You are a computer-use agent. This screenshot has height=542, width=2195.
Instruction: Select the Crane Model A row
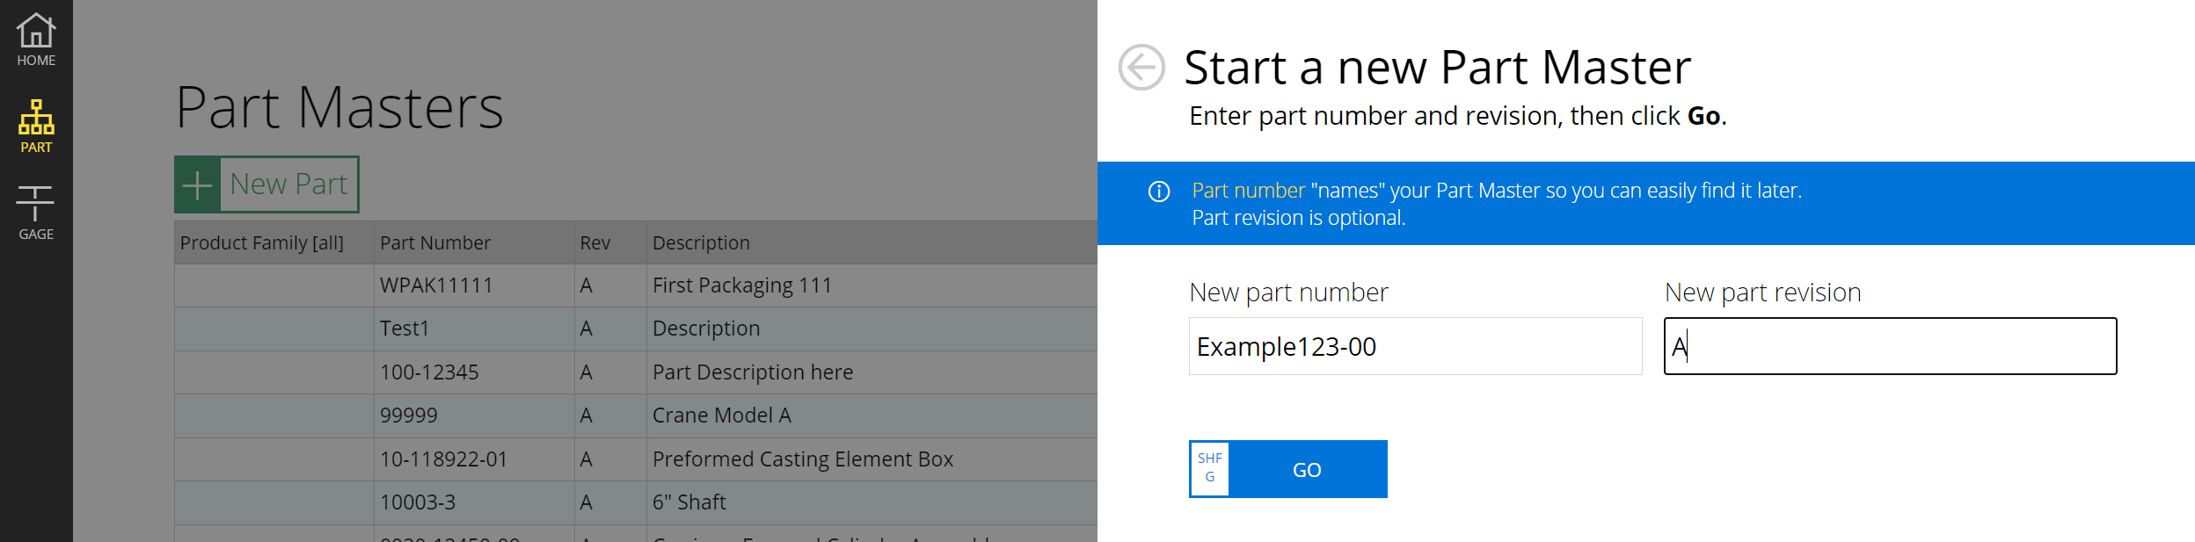coord(721,416)
